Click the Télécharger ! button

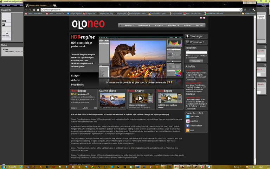(x=196, y=36)
